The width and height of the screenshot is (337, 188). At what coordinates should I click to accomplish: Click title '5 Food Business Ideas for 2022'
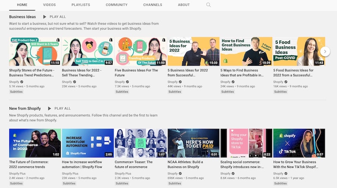coord(293,73)
